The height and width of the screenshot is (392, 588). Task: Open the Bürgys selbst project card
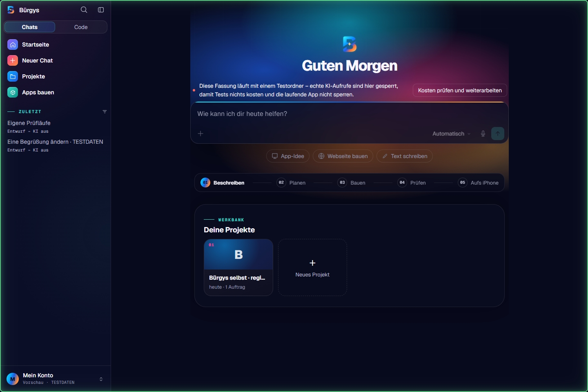point(238,267)
